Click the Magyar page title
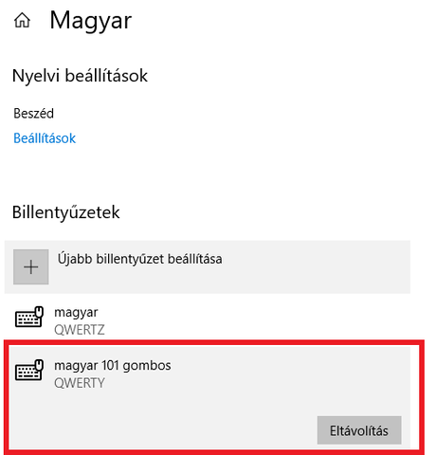This screenshot has width=436, height=455. point(91,21)
